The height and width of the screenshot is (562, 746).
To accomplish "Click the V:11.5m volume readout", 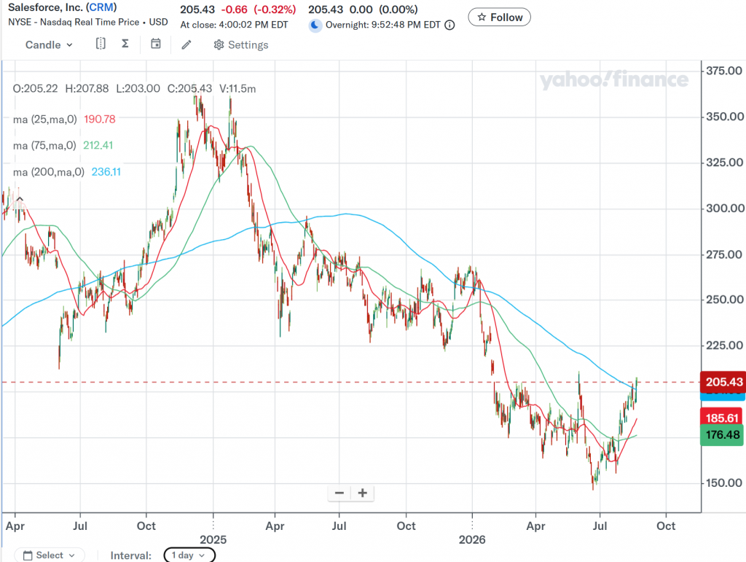I will [x=237, y=88].
